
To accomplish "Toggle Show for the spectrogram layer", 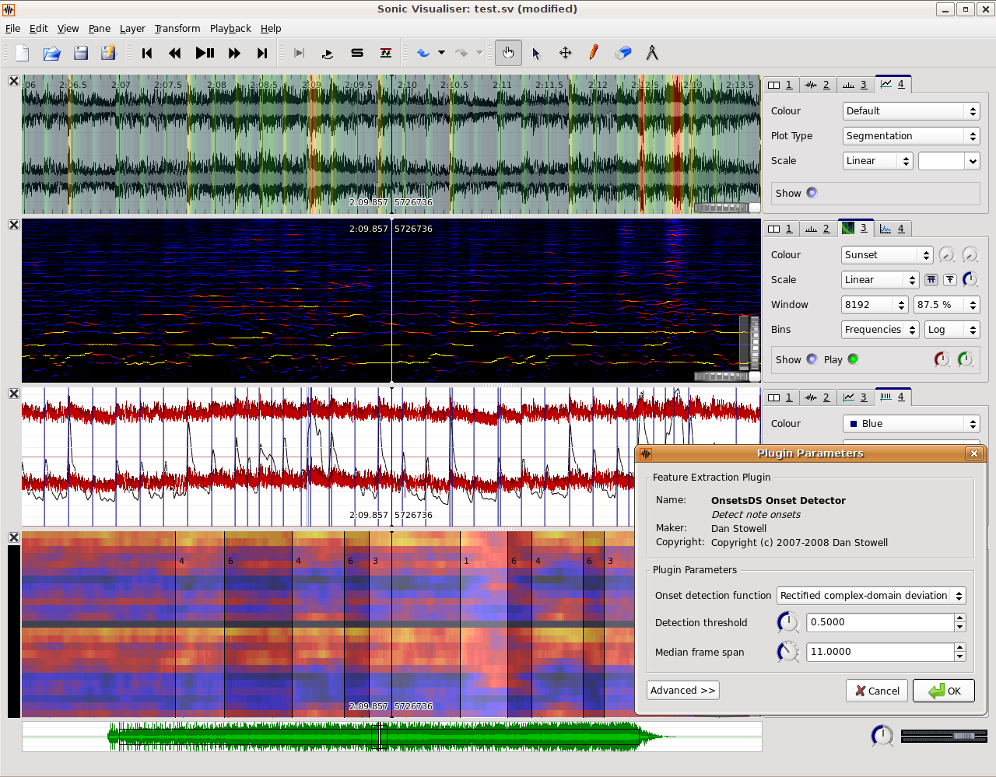I will tap(812, 359).
